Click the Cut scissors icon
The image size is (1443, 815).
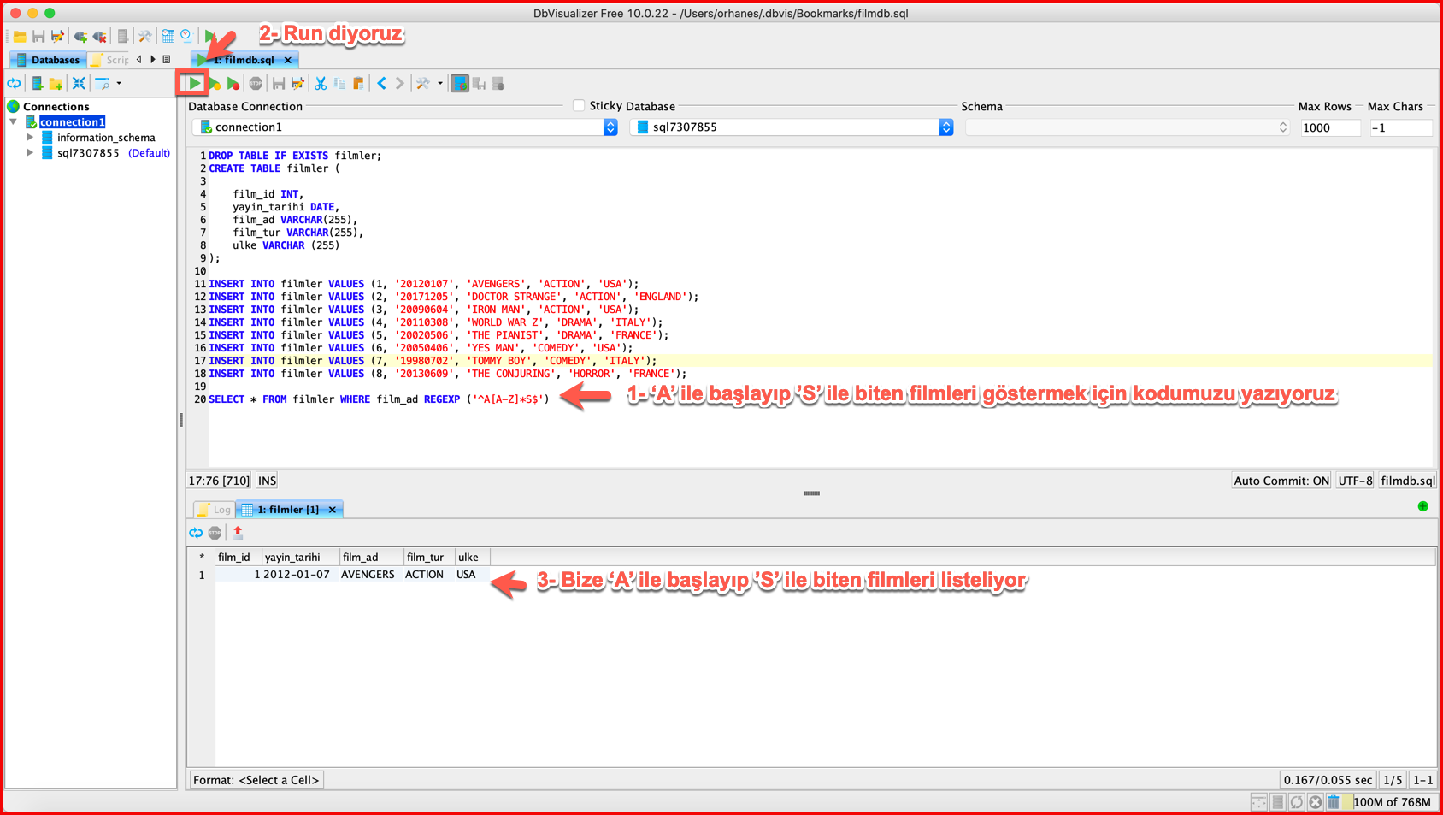321,84
